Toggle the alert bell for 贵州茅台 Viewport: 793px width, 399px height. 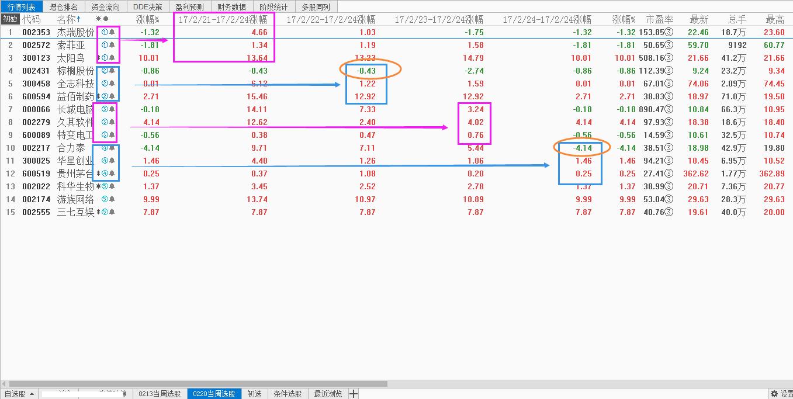point(112,174)
